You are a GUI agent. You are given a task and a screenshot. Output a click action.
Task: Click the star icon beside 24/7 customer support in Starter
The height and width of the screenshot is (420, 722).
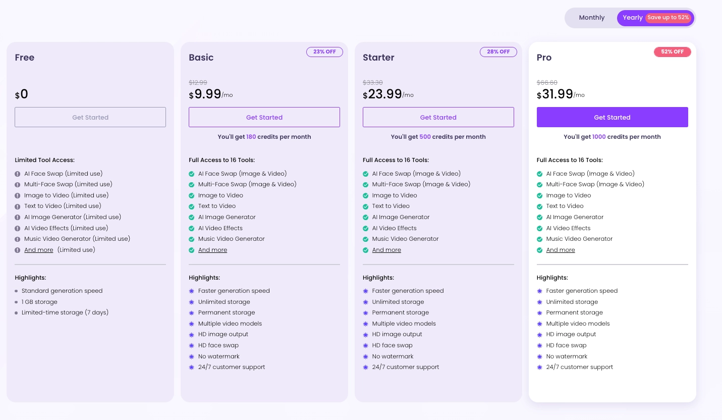(x=366, y=367)
